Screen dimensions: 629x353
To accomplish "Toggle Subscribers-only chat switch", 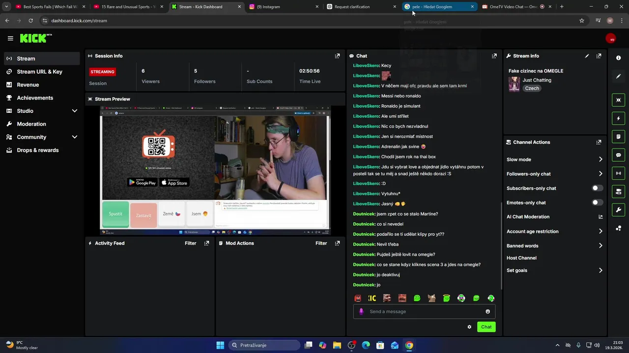I will click(x=597, y=188).
